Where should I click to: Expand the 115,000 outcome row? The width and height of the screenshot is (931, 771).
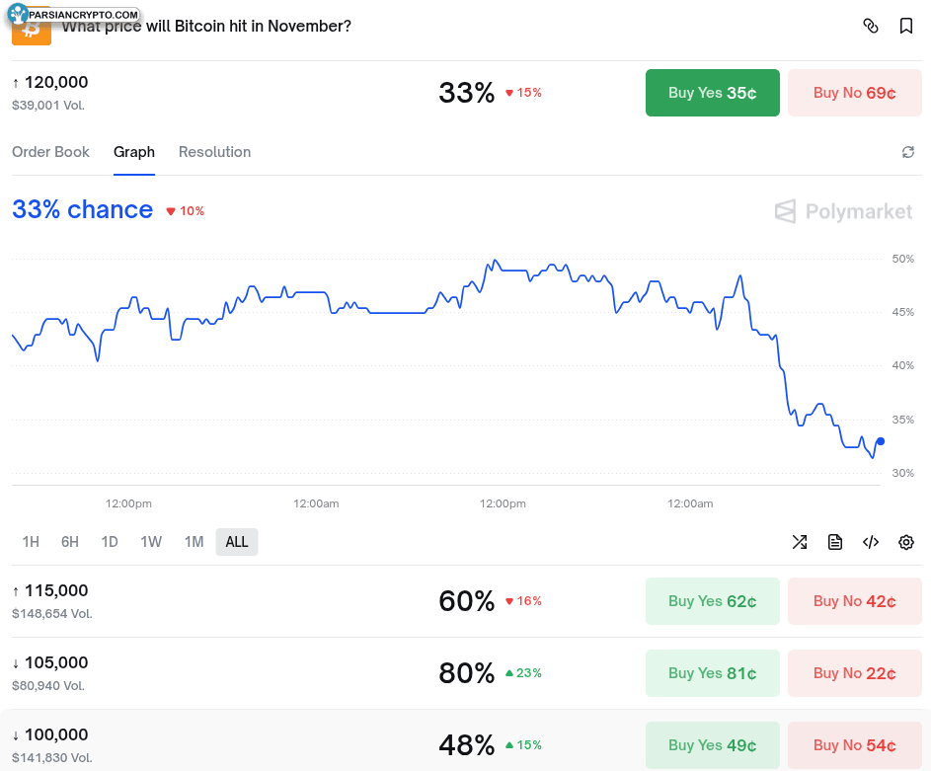pyautogui.click(x=16, y=590)
